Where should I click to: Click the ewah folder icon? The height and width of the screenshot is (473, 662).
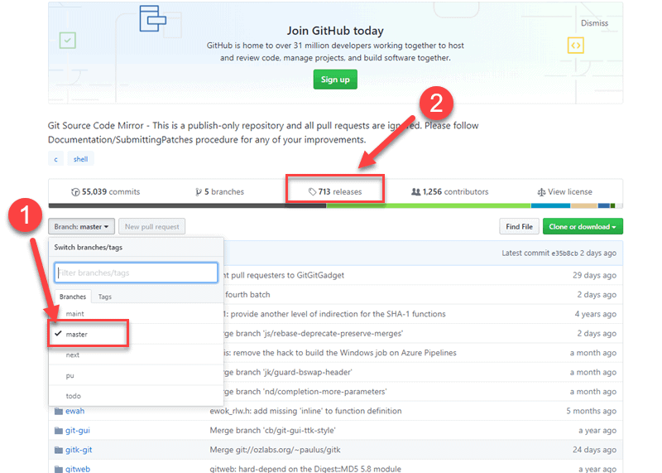(x=59, y=411)
